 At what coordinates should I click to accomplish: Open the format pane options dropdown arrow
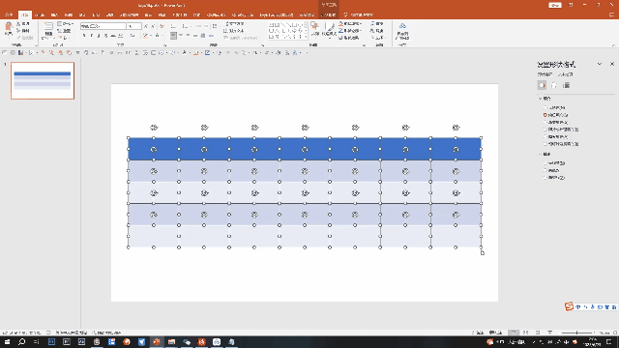600,64
